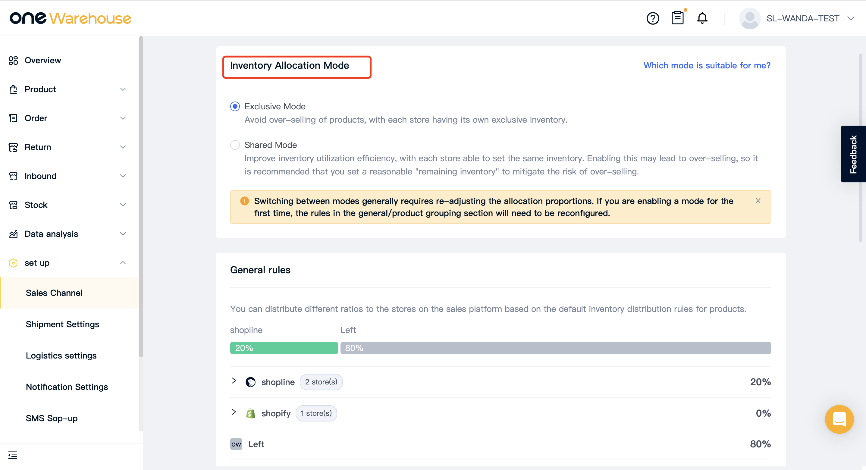This screenshot has height=470, width=866.
Task: Click the '1 store(s)' badge for shopify
Action: 316,413
